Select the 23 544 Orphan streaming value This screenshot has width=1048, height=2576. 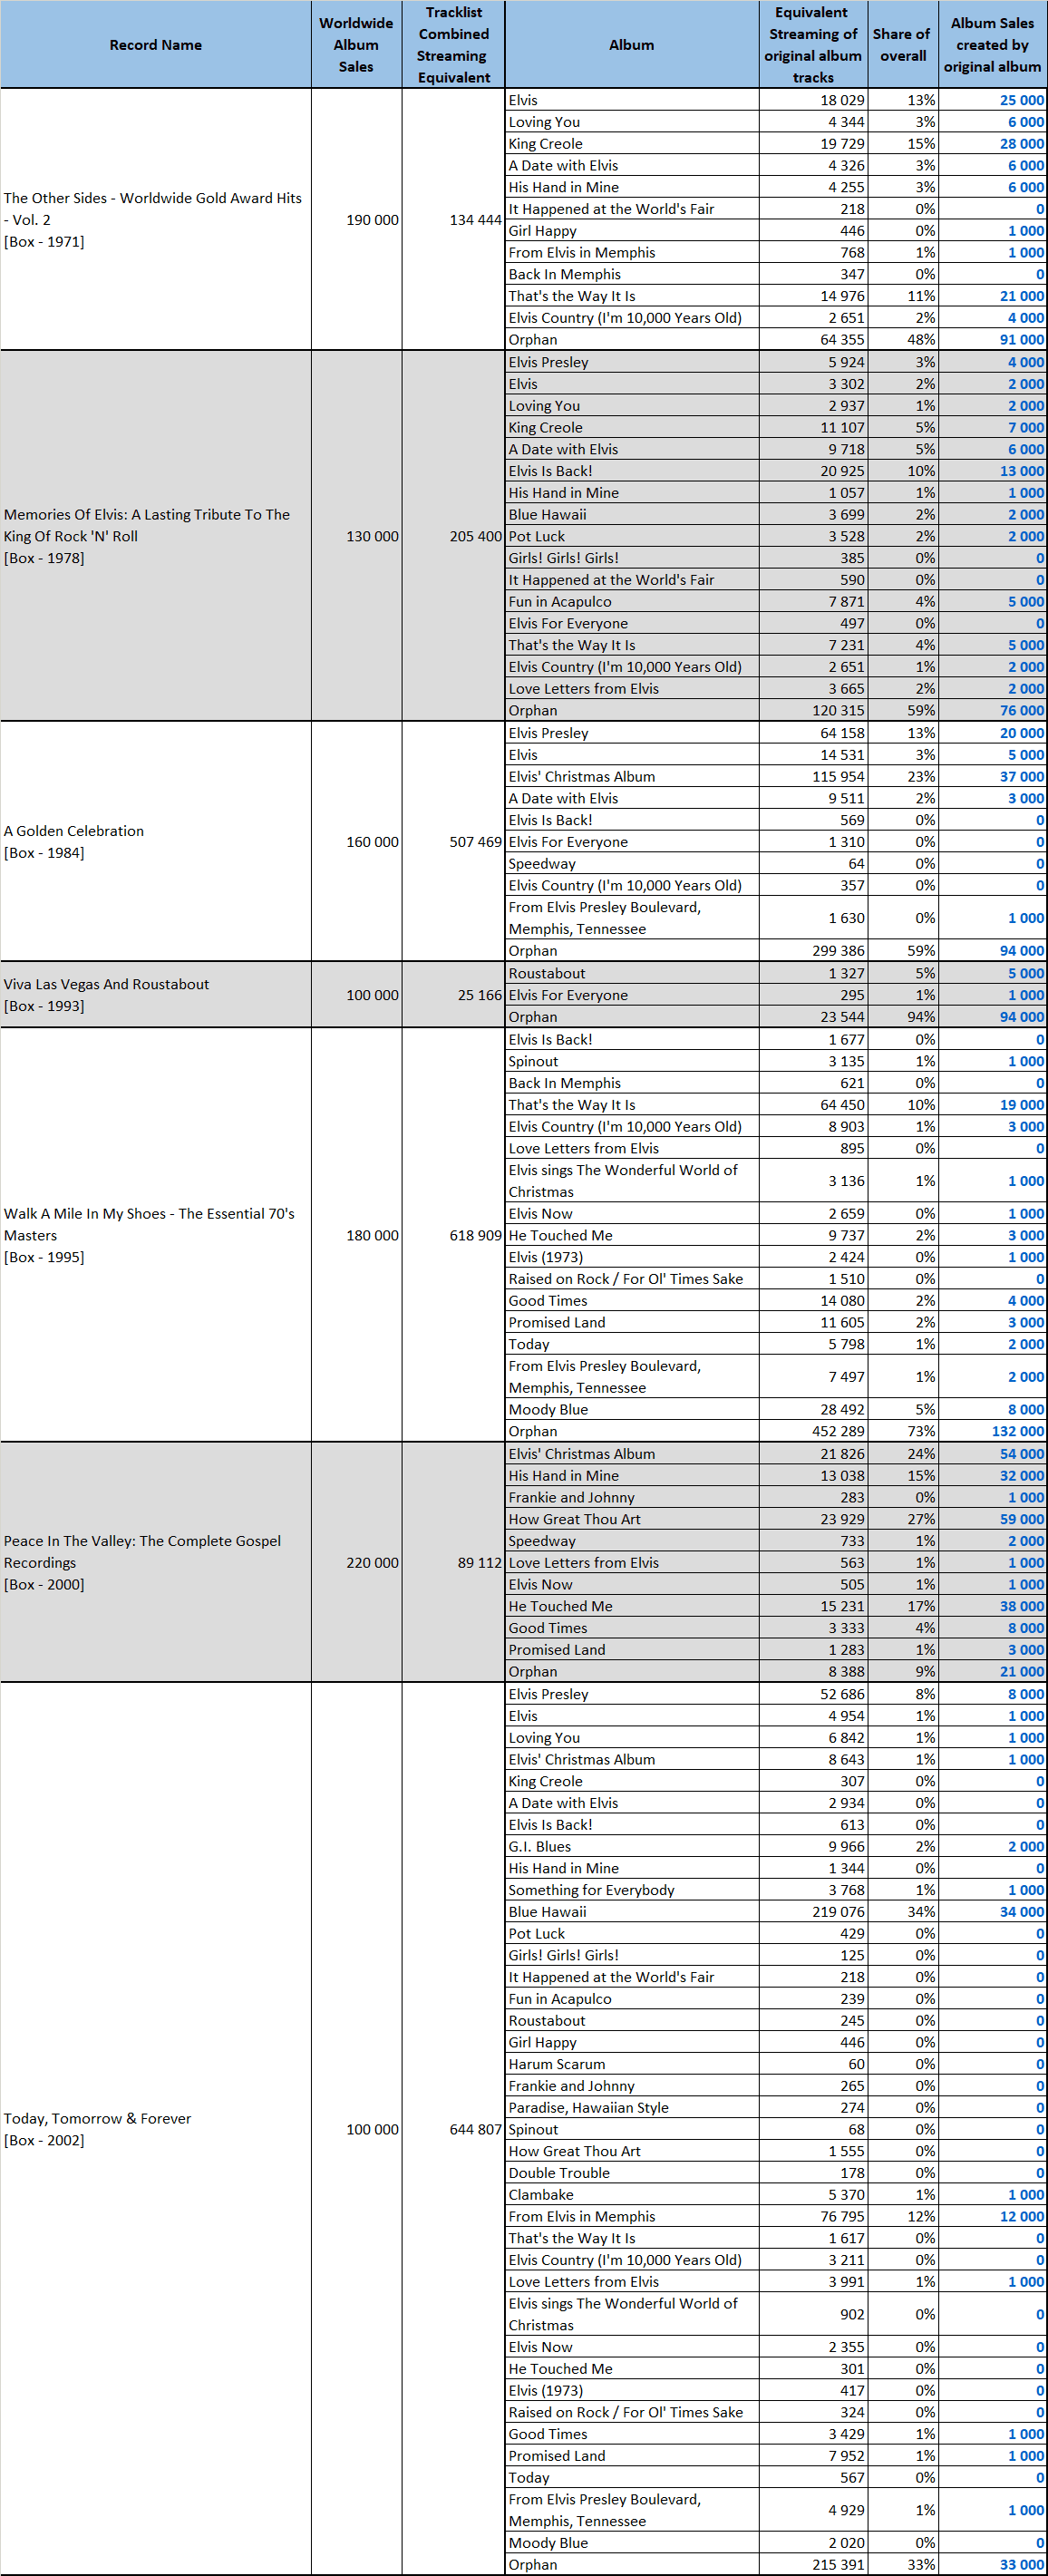pyautogui.click(x=813, y=1017)
